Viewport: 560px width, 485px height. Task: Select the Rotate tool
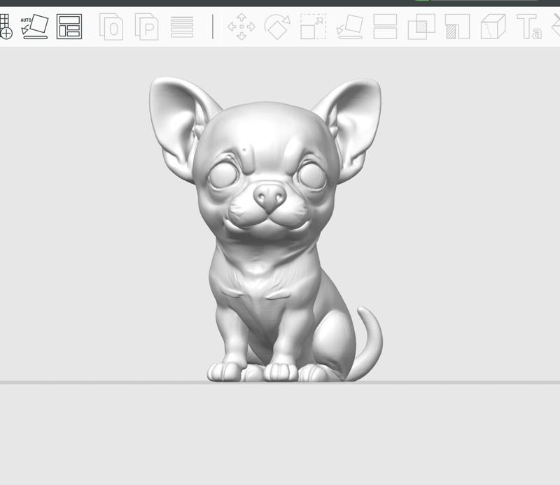[277, 27]
